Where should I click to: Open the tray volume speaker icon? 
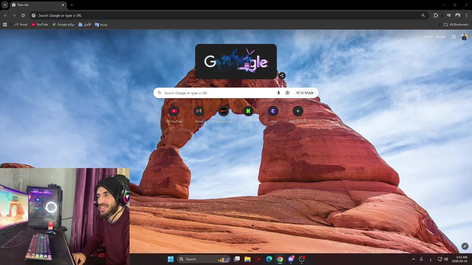pyautogui.click(x=446, y=259)
